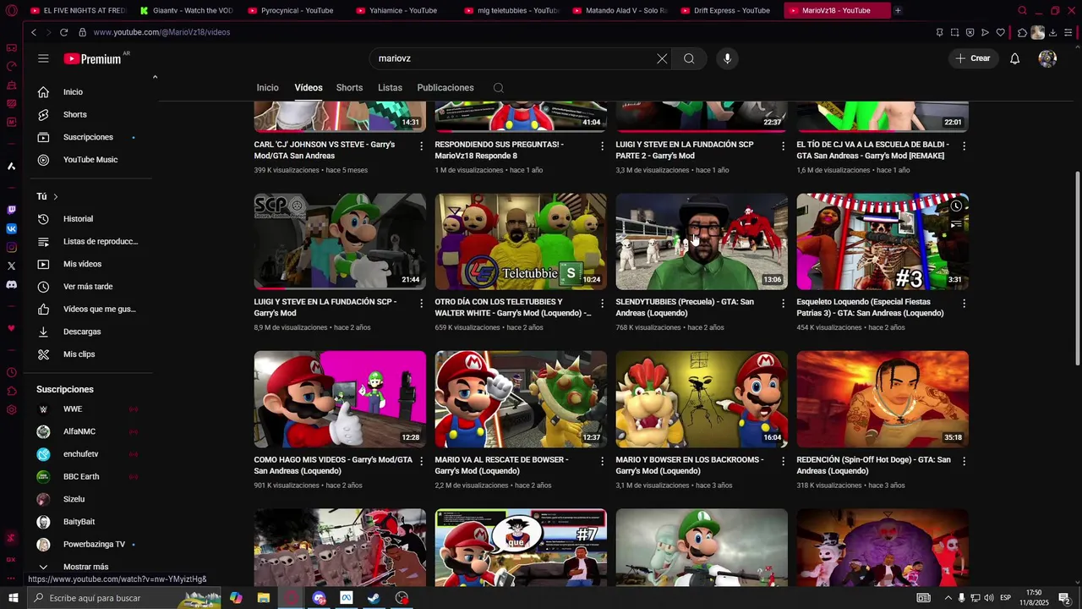Screen dimensions: 1082x609
Task: Run search with the magnifier button
Action: click(x=689, y=58)
